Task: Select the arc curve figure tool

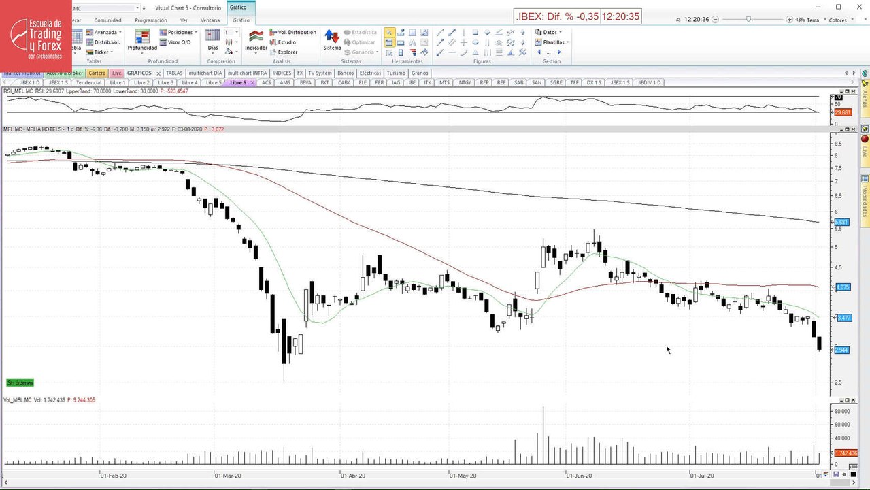Action: pyautogui.click(x=463, y=52)
